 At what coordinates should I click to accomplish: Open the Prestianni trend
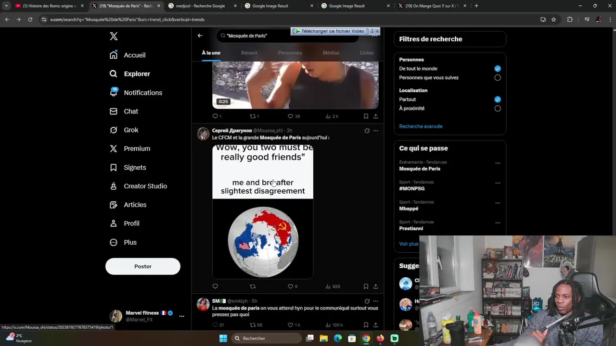point(411,229)
